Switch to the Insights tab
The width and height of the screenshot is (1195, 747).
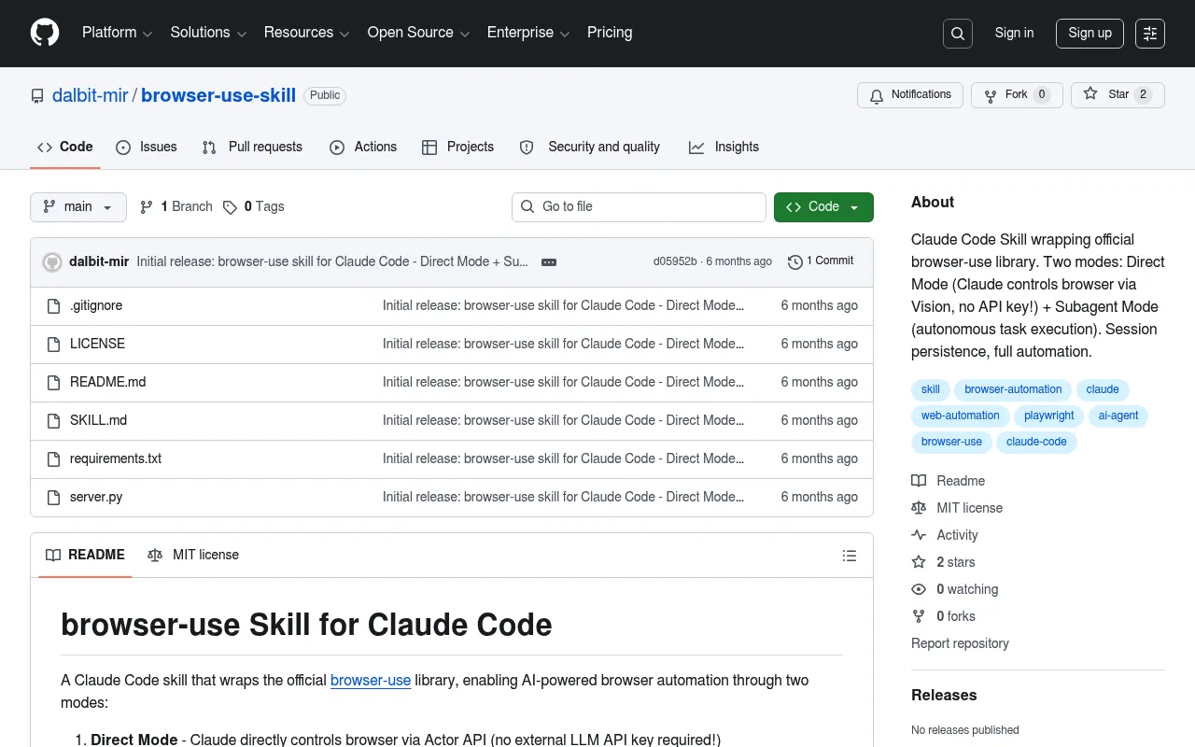point(724,148)
